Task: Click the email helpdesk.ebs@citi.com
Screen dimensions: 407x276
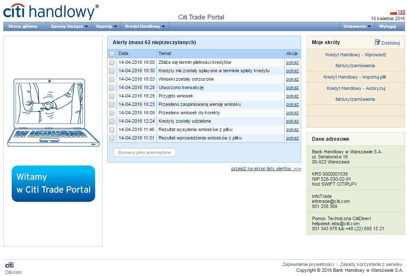Action: point(336,223)
